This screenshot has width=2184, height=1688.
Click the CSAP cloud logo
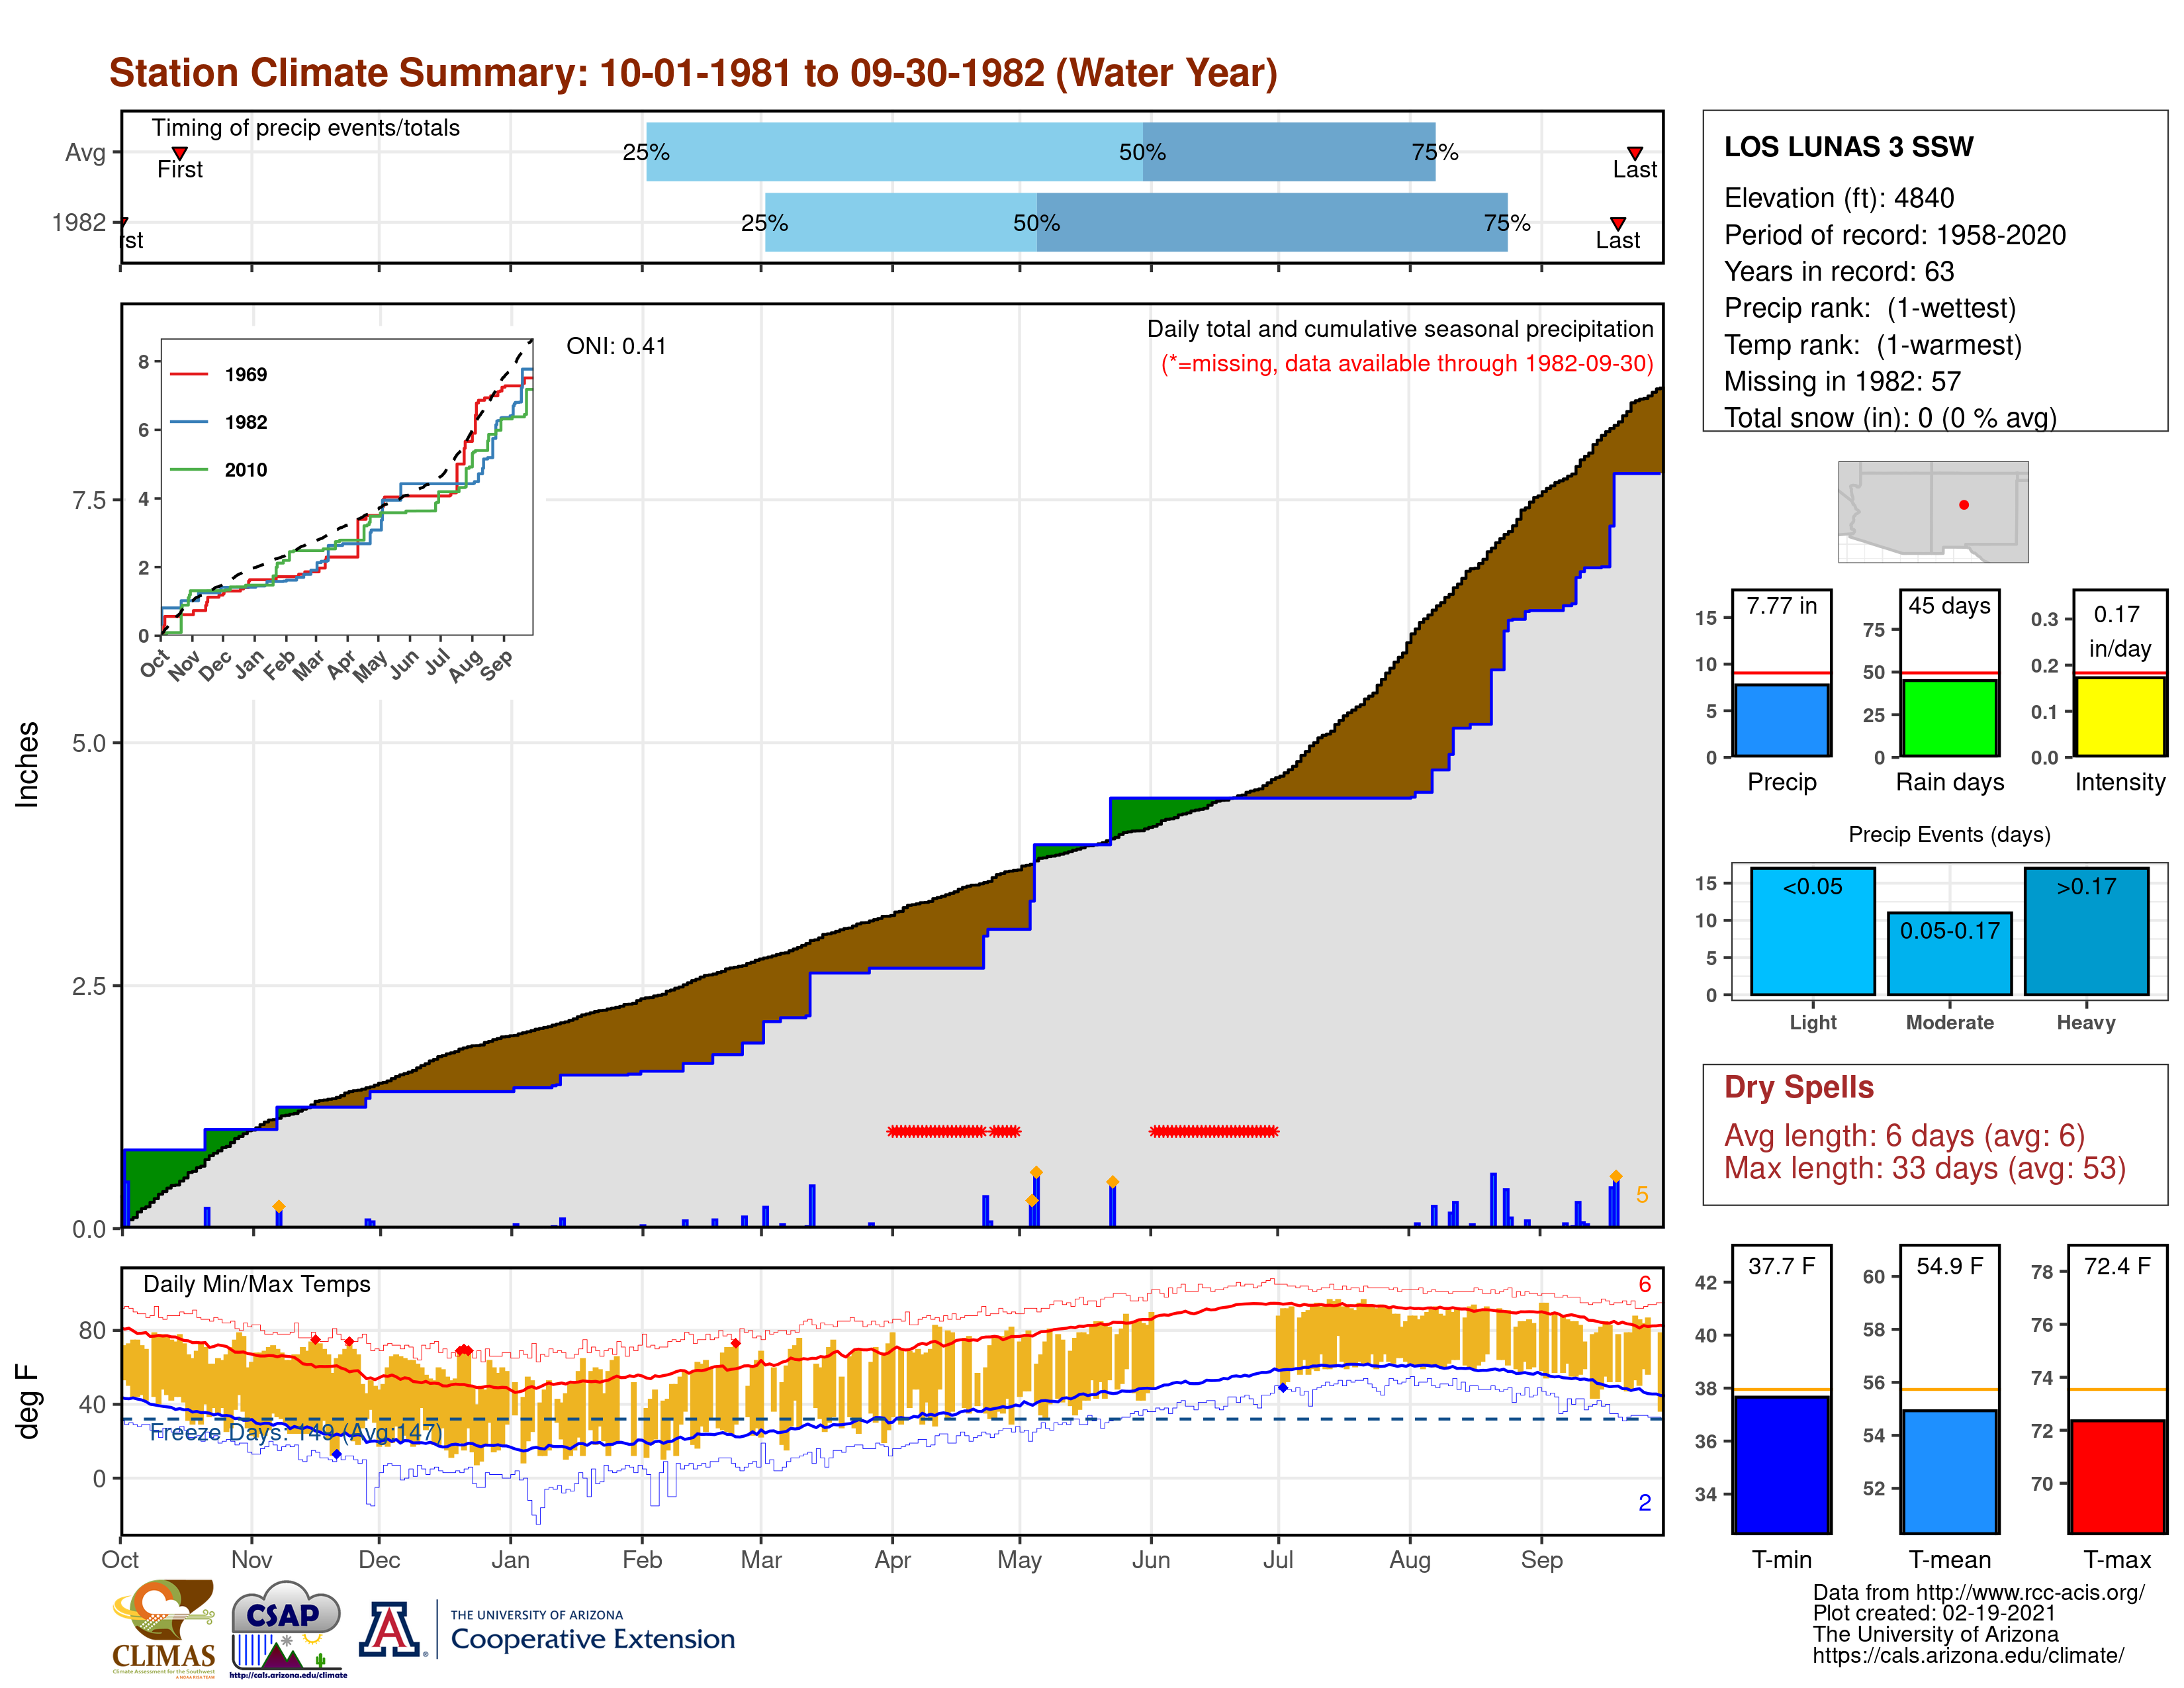(x=287, y=1628)
